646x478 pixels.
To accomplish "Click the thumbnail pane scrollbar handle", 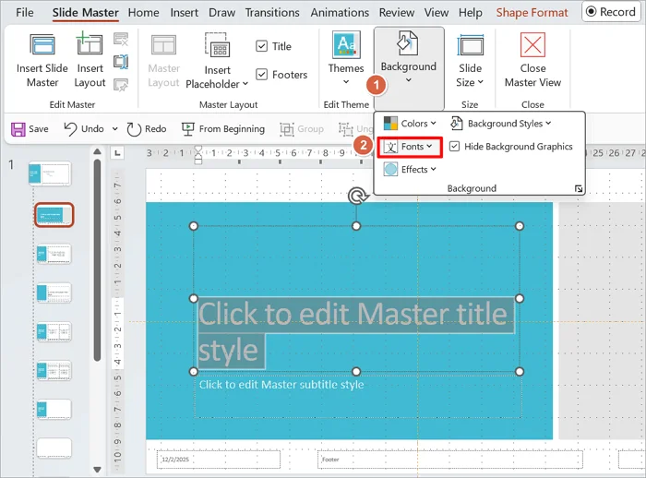I will pyautogui.click(x=97, y=260).
